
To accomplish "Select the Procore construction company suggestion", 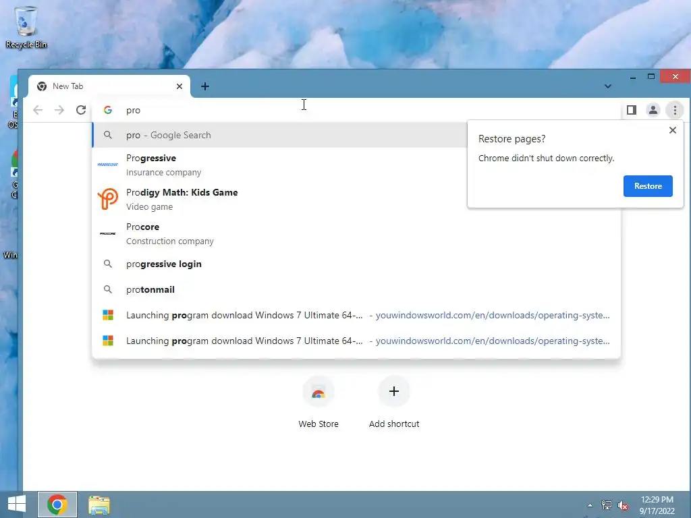I will click(x=356, y=233).
